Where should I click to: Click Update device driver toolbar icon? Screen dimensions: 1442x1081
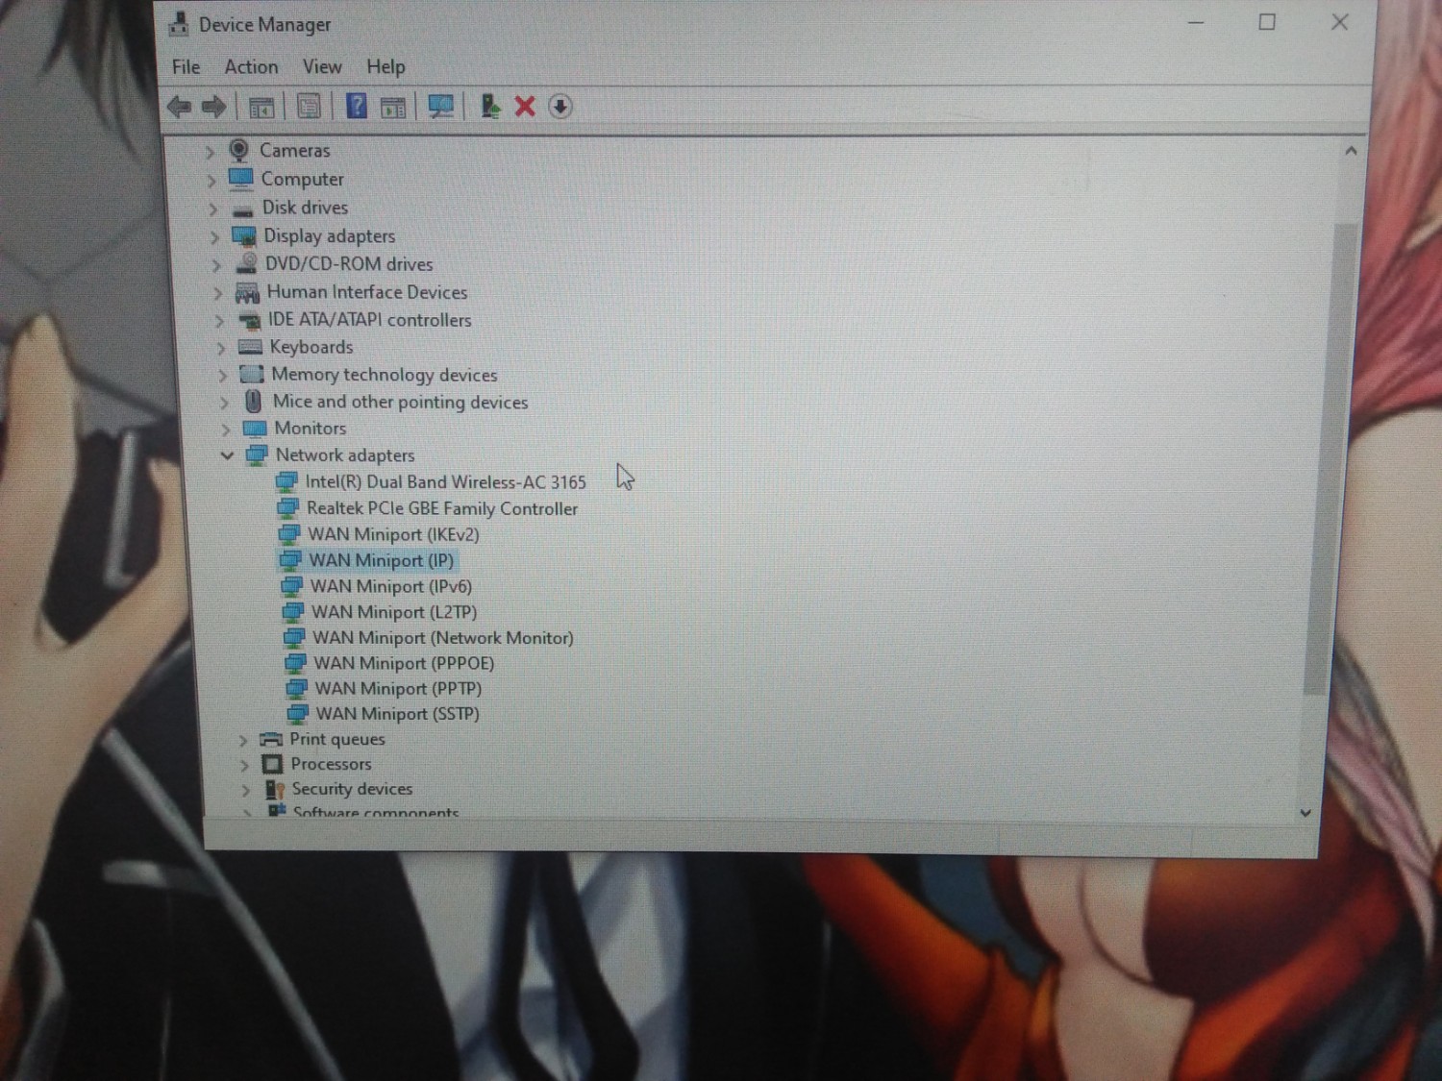(x=490, y=107)
